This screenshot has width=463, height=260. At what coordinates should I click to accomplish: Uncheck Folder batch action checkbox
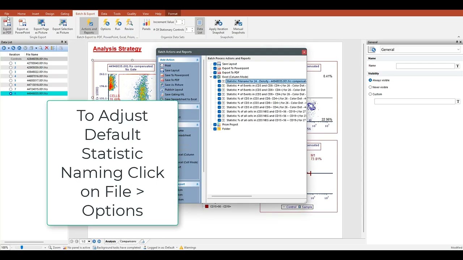pyautogui.click(x=215, y=129)
